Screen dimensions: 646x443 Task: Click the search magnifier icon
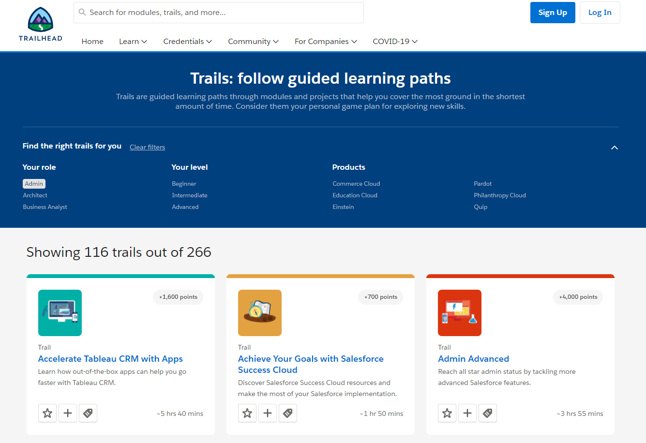pos(82,13)
